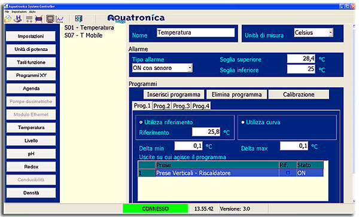Expand the Unità di misura Celsius dropdown
The width and height of the screenshot is (359, 217).
coord(314,32)
